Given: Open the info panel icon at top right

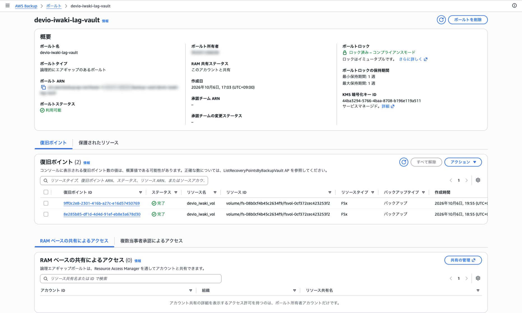Looking at the screenshot, I should click(x=514, y=6).
